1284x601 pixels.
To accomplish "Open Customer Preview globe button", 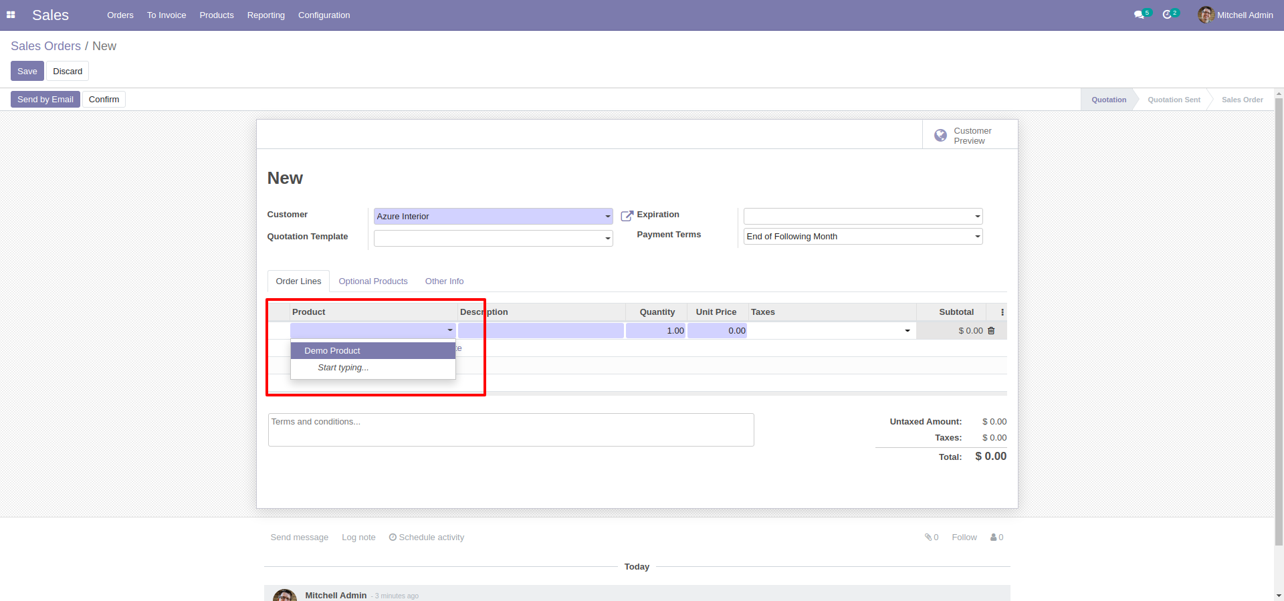I will click(x=970, y=135).
